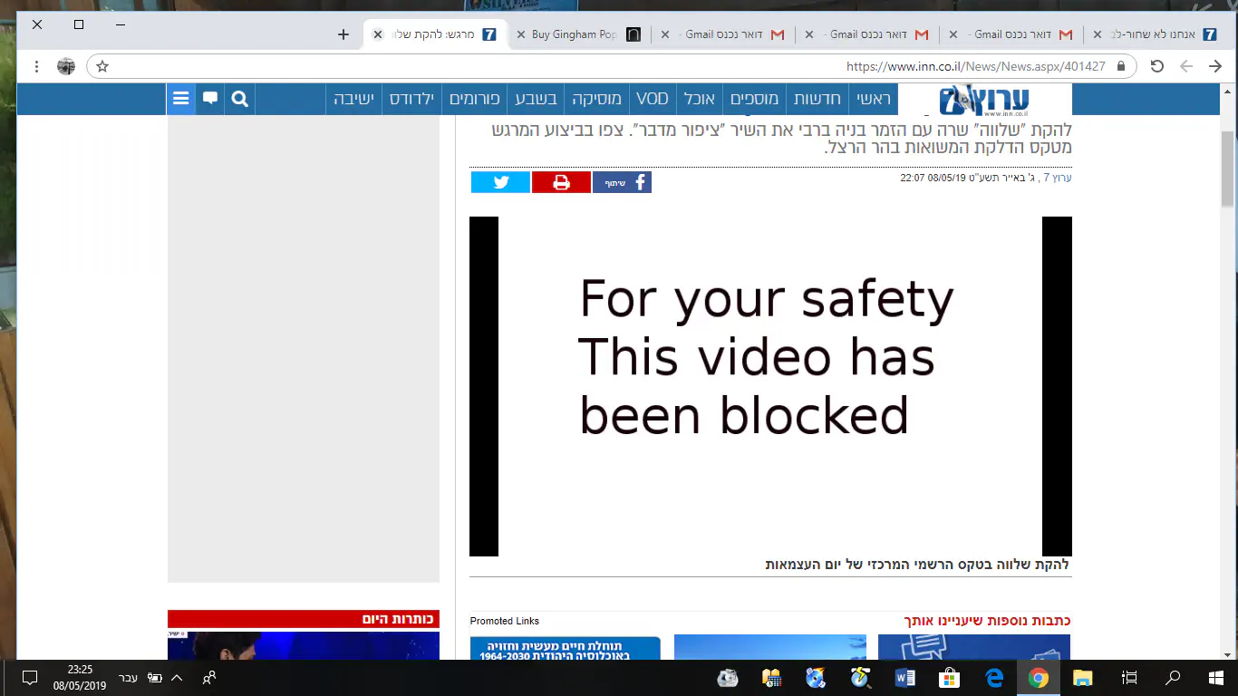
Task: Open the comments speech bubble icon
Action: 210,99
